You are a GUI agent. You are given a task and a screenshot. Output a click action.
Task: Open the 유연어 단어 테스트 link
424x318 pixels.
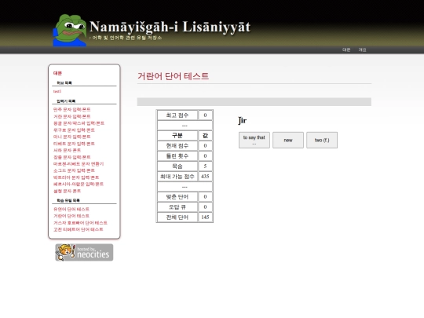point(71,209)
